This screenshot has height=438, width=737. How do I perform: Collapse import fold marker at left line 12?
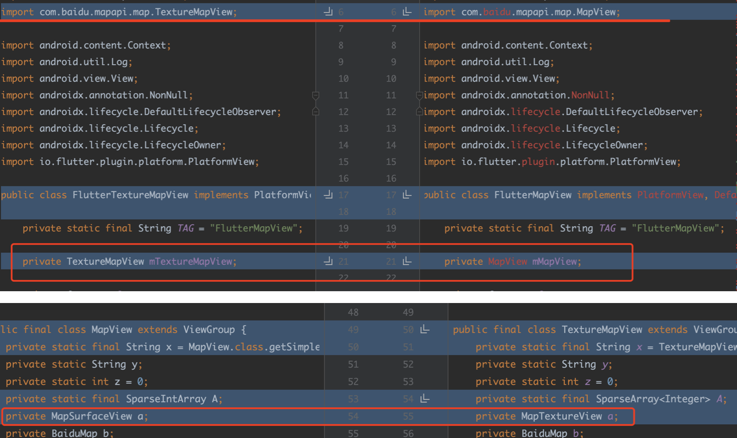316,111
